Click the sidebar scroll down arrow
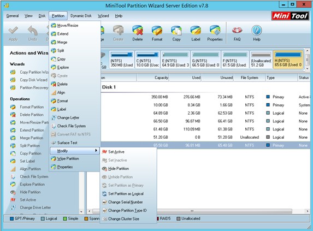 pos(81,211)
